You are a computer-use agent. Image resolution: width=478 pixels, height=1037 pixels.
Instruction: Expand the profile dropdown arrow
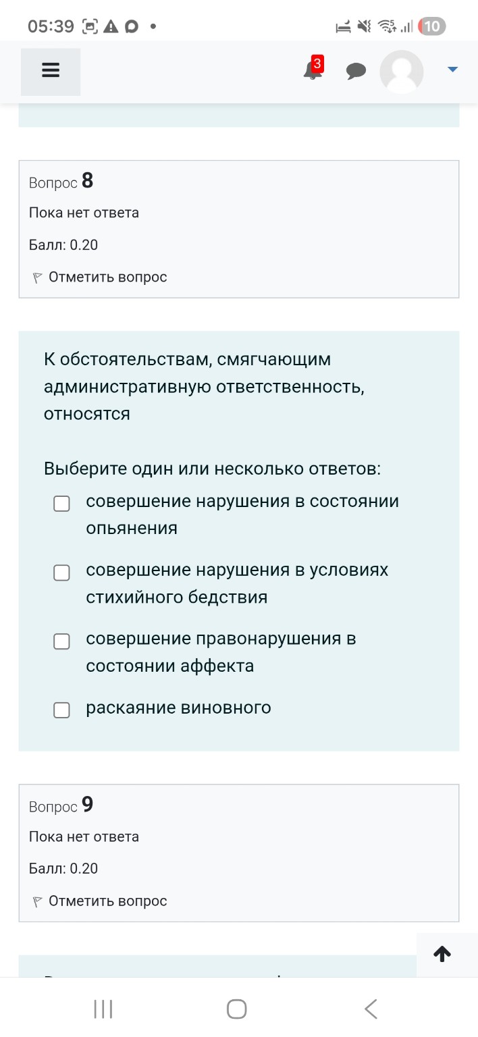point(452,68)
